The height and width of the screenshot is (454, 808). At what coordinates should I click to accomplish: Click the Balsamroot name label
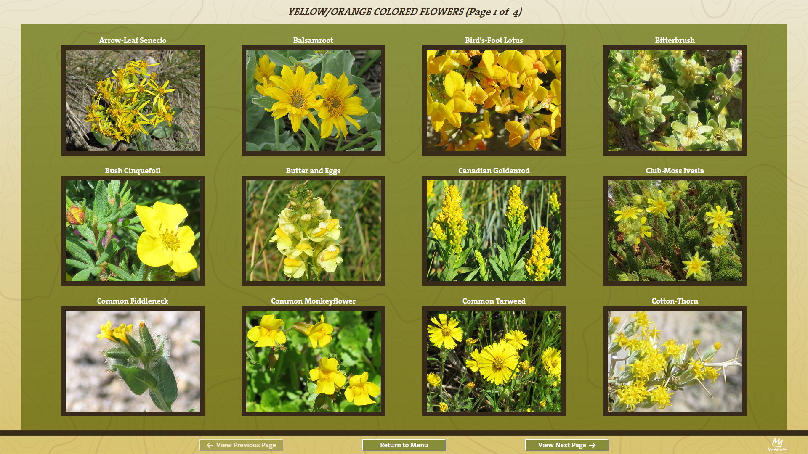[313, 40]
